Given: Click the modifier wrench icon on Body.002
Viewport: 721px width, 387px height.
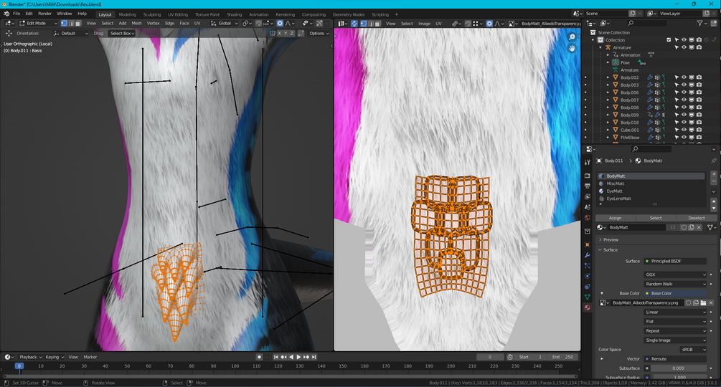Looking at the screenshot, I should tap(650, 77).
